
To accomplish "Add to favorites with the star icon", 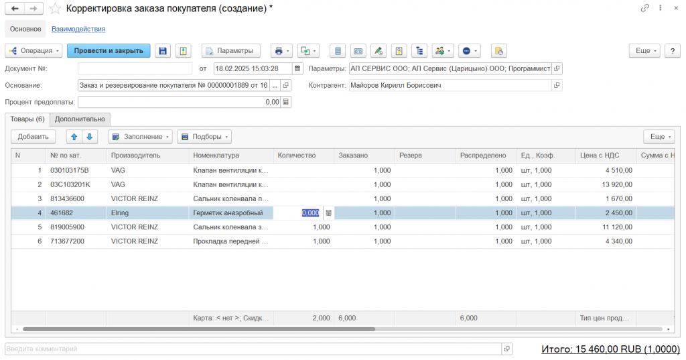I will [55, 9].
